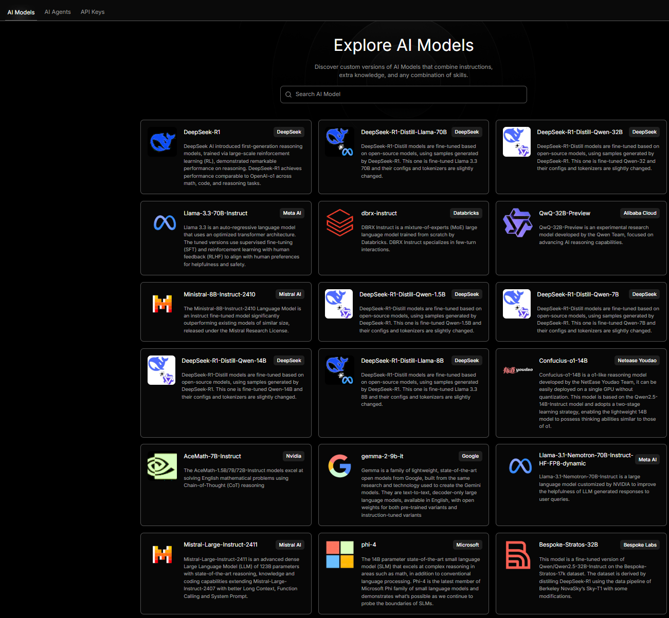Click the Microsoft logo on phi-4 card
Viewport: 669px width, 618px height.
[340, 554]
